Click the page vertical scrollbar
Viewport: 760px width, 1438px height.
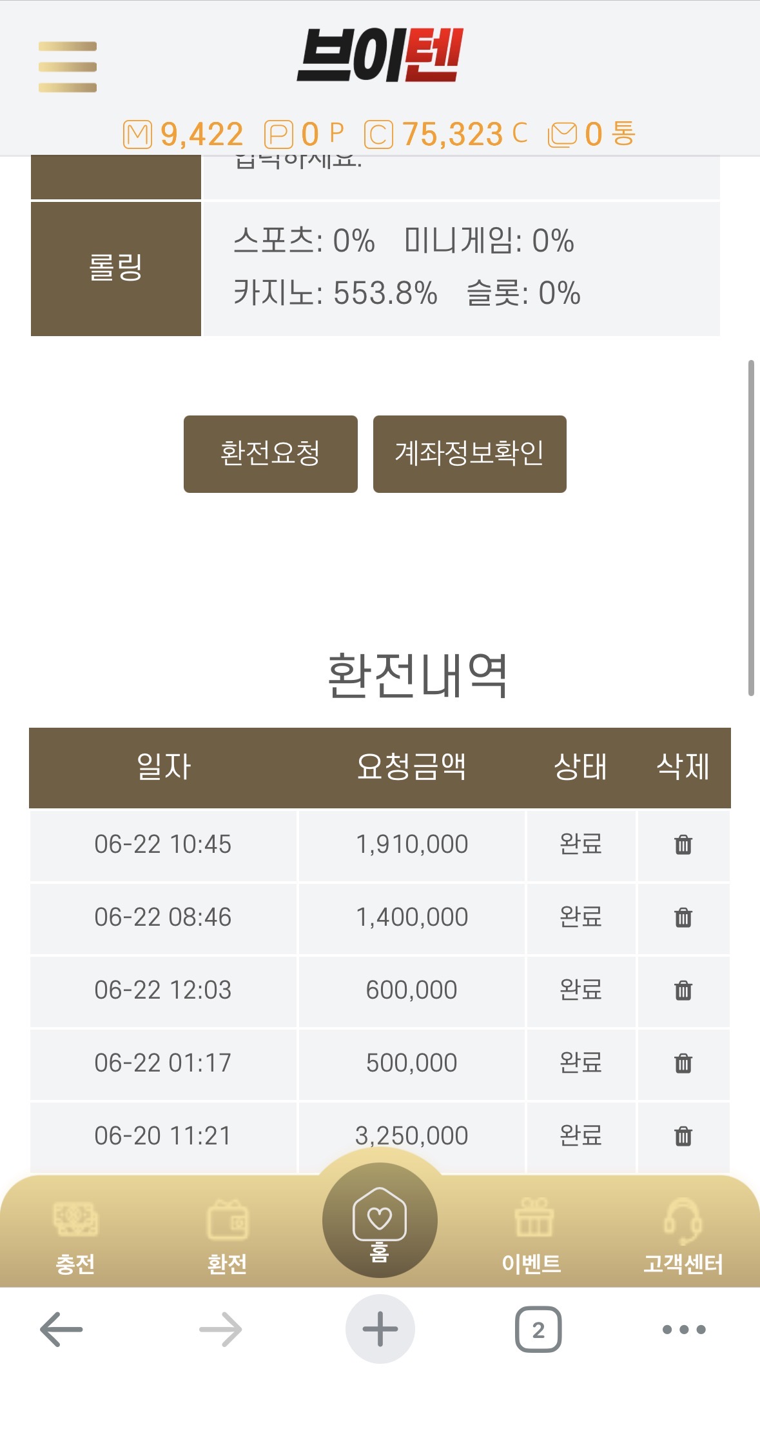point(751,528)
